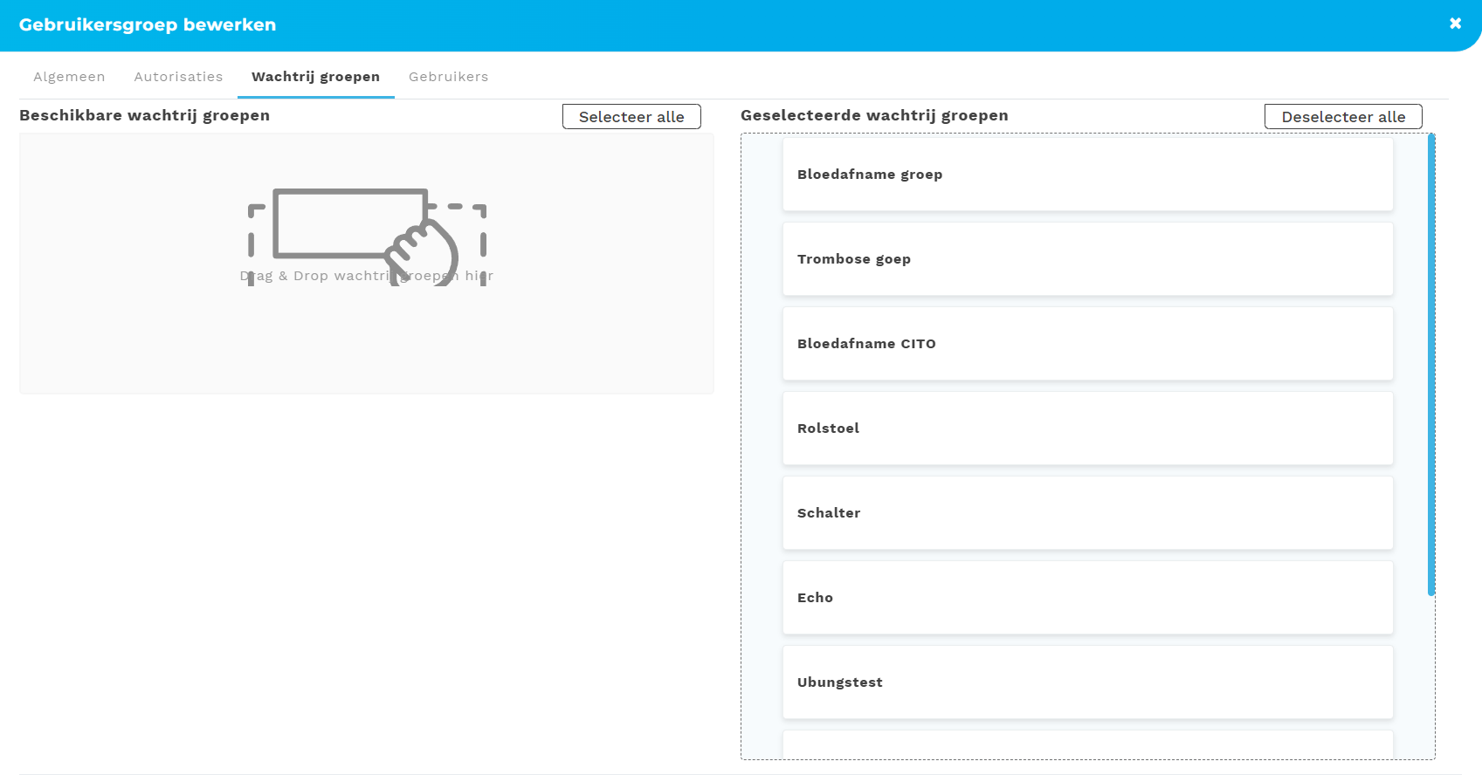Select the Wachtrij groepen tab
Image resolution: width=1482 pixels, height=775 pixels.
pyautogui.click(x=315, y=77)
